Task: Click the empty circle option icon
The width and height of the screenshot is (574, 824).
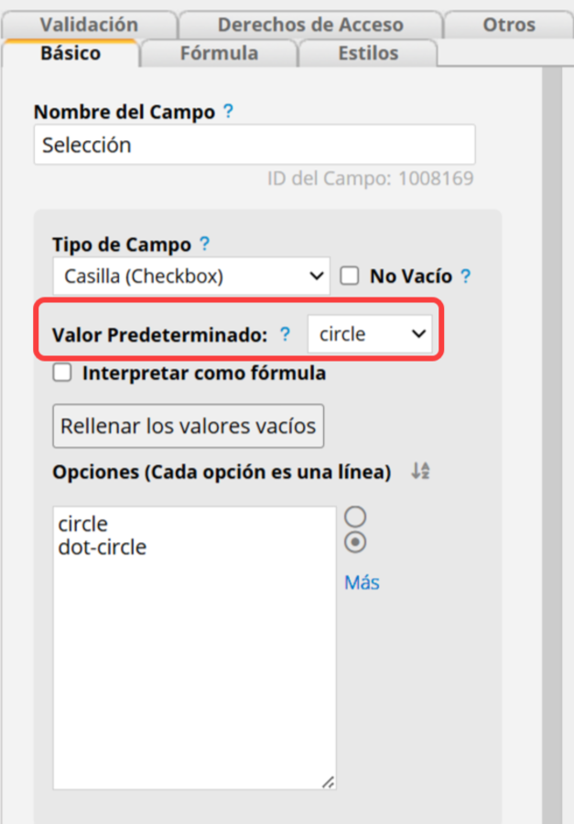Action: 355,516
